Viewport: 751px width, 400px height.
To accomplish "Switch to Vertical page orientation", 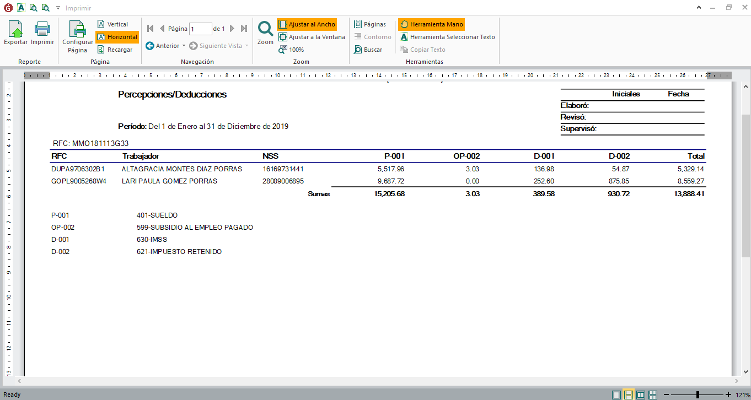I will 112,24.
